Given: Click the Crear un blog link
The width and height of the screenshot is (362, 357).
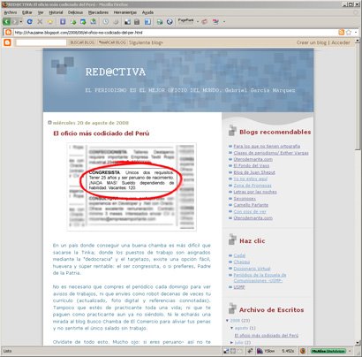Looking at the screenshot, I should tap(312, 42).
